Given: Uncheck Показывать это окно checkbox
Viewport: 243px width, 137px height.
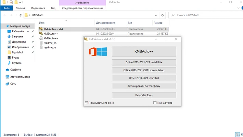Looking at the screenshot, I should tap(87, 103).
